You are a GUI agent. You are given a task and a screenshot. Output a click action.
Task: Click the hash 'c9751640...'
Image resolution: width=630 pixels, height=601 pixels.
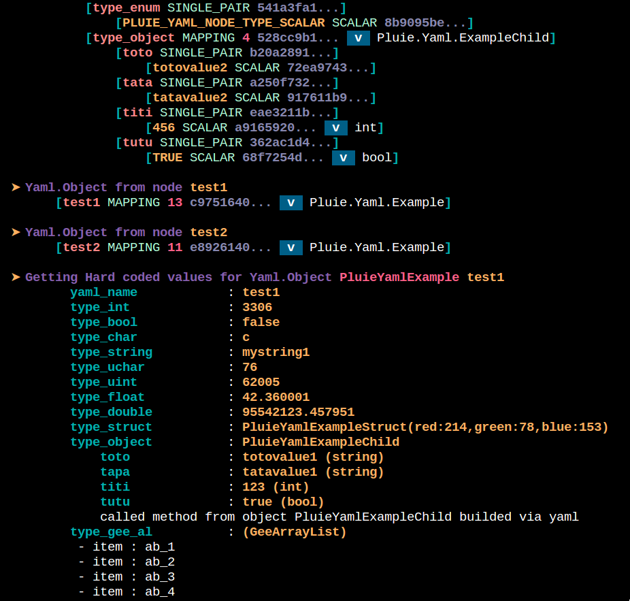coord(231,203)
